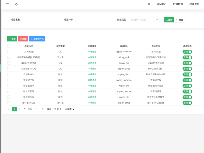The height and width of the screenshot is (153, 204).
Task: Click the 共 18 条 total count text
Action: pyautogui.click(x=58, y=109)
